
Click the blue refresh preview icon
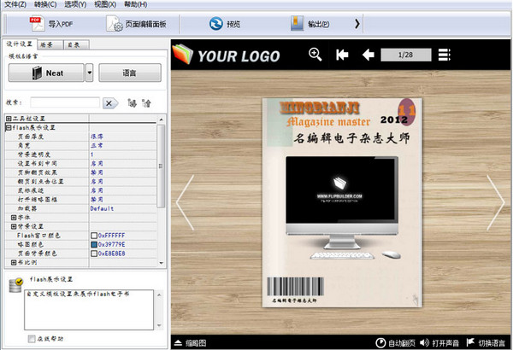[216, 24]
